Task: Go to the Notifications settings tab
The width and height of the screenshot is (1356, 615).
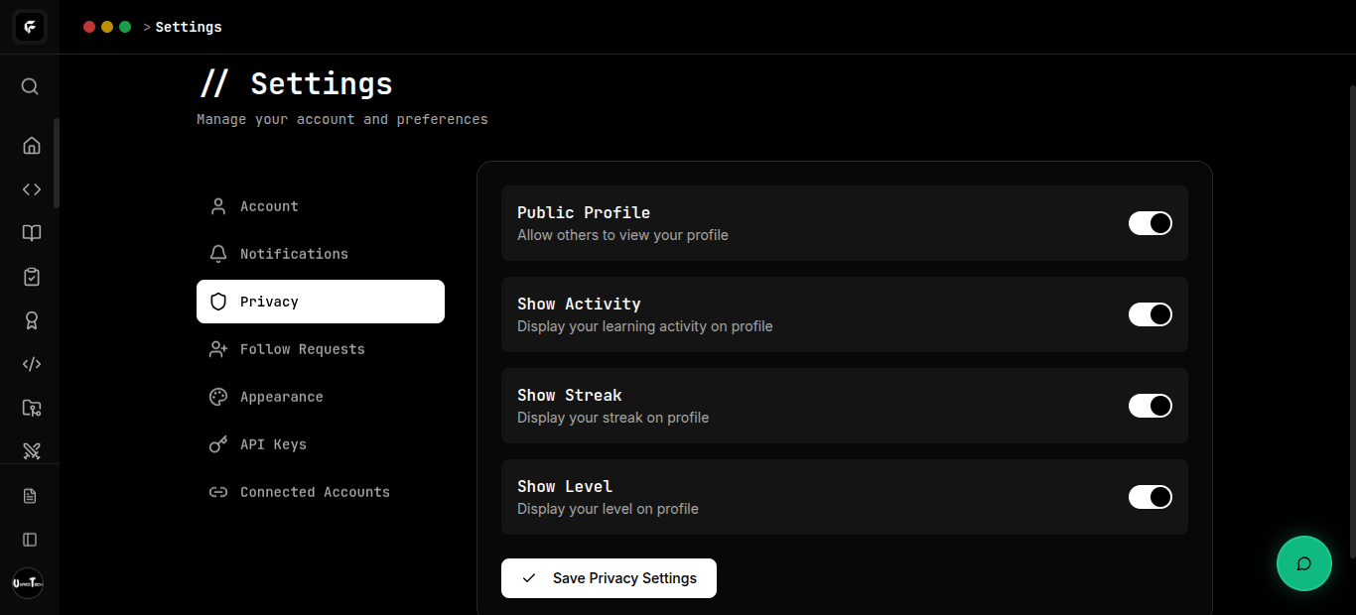Action: pos(293,254)
